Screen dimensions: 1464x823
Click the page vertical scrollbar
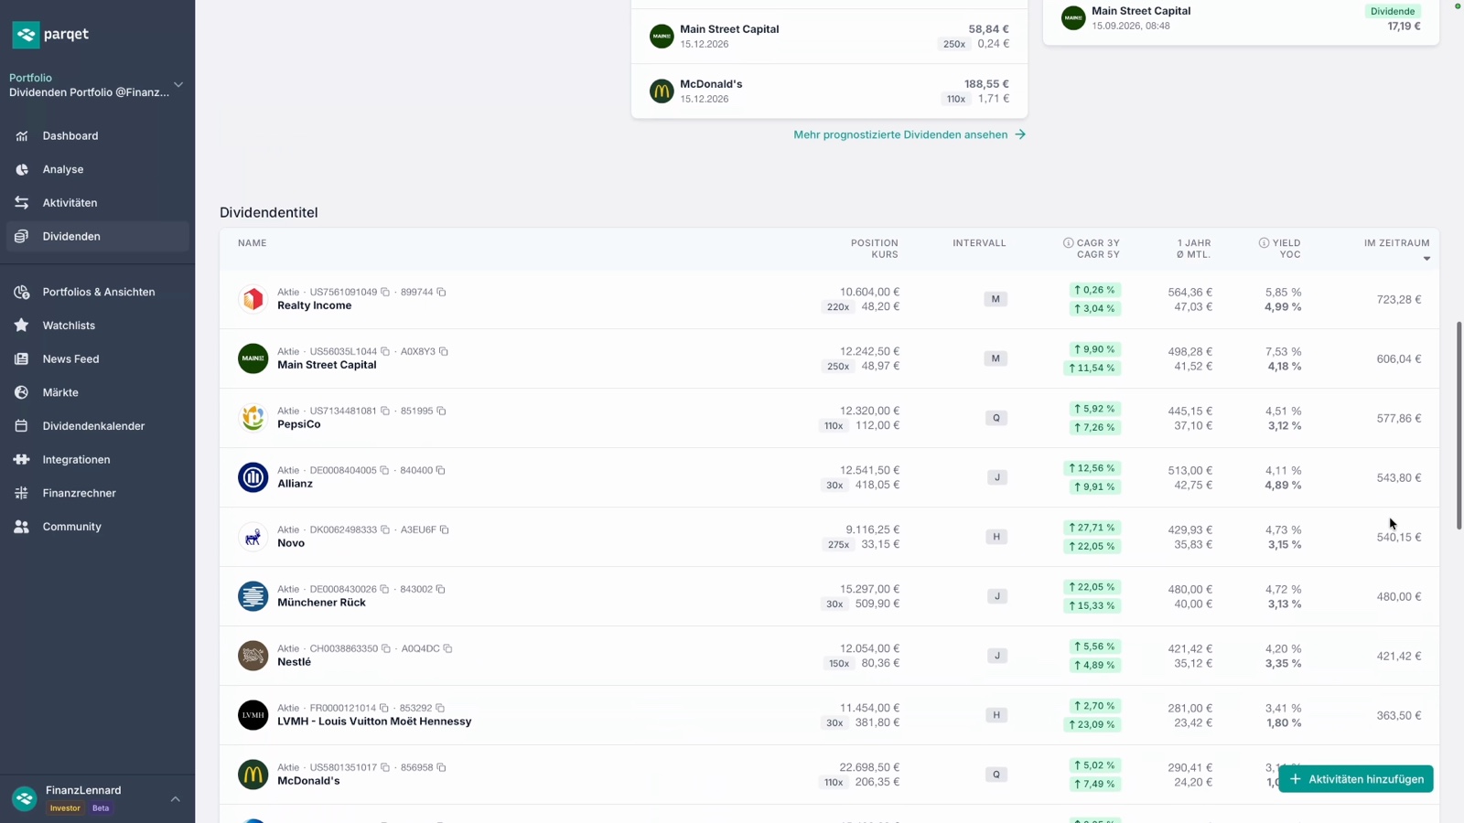pyautogui.click(x=1459, y=425)
